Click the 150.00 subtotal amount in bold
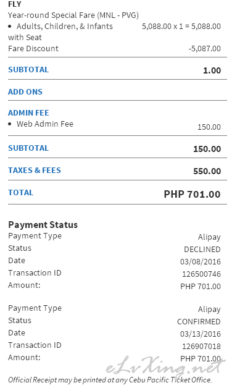 207,149
